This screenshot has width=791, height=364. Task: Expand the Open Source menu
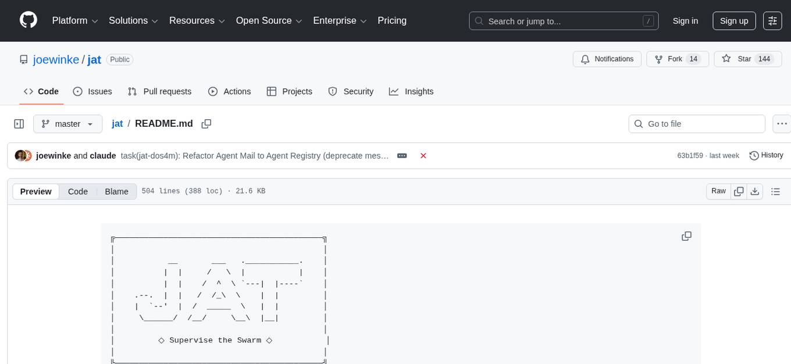point(269,20)
